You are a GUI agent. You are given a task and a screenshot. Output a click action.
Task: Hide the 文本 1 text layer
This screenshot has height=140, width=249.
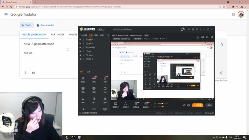point(80,55)
